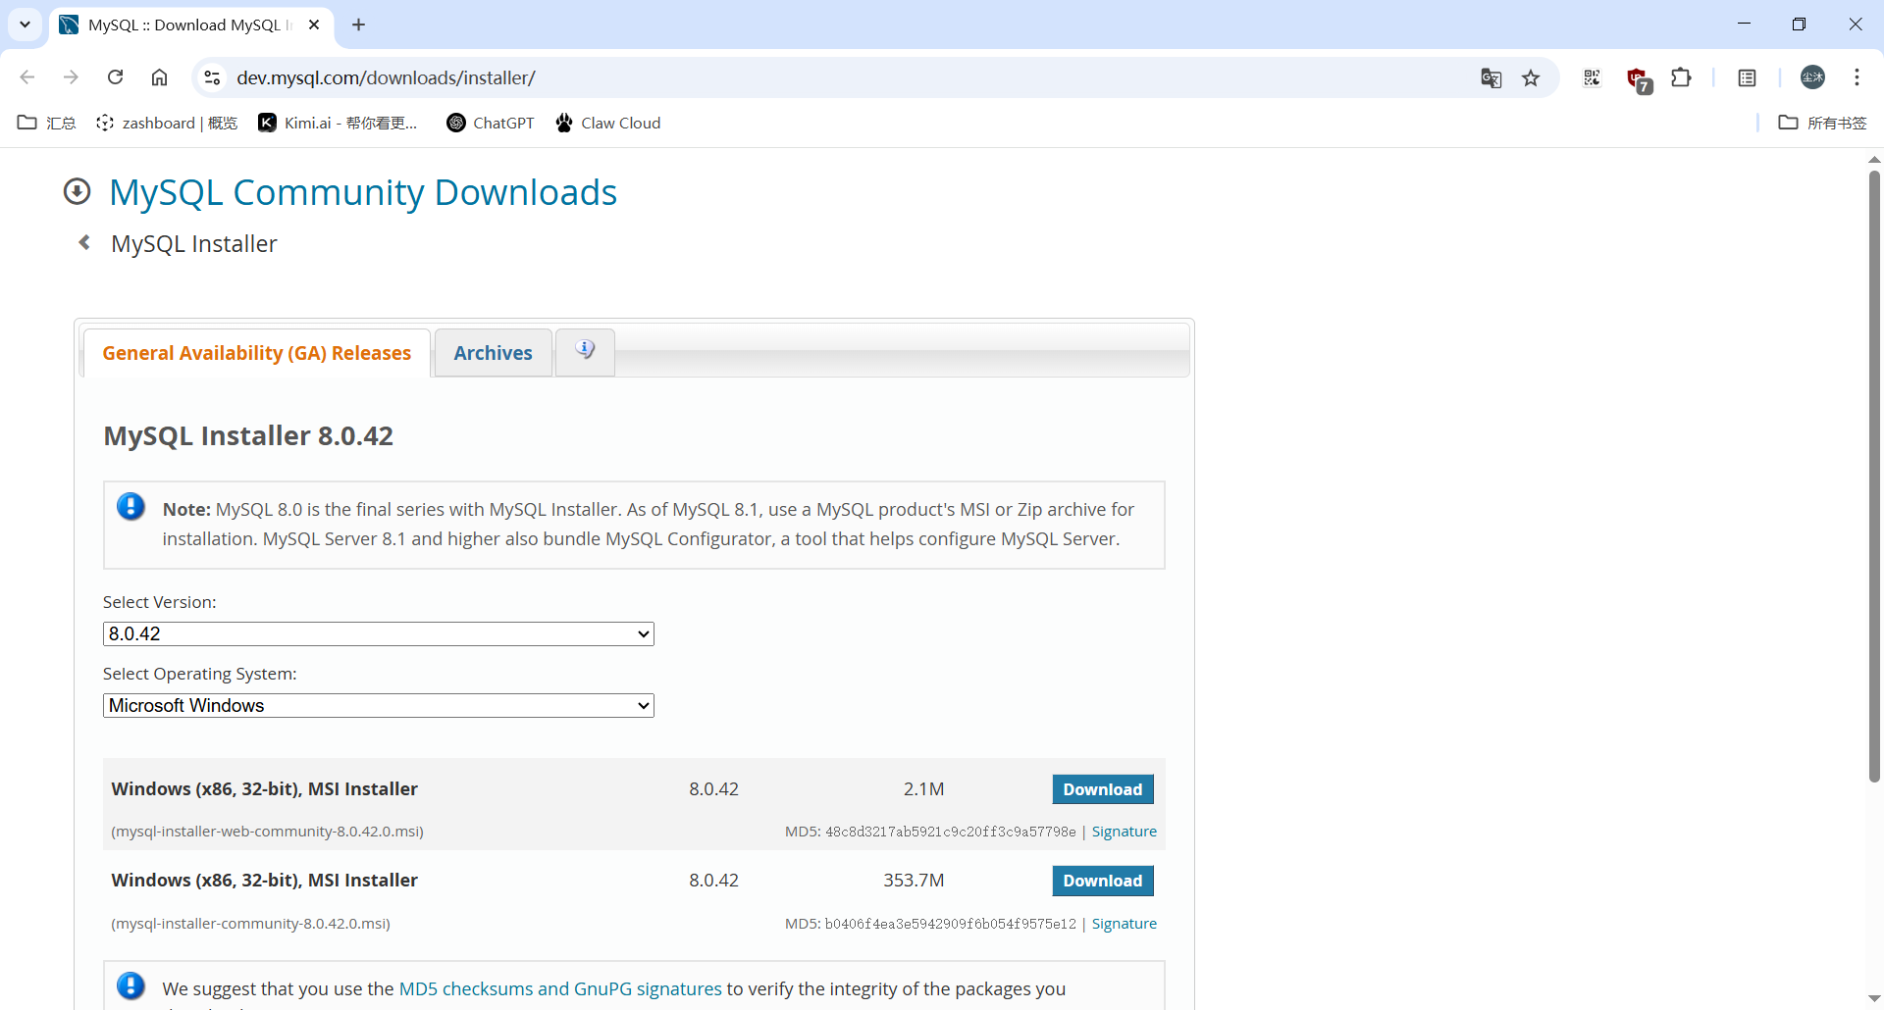Click the browser forward arrow
This screenshot has height=1010, width=1884.
[71, 77]
